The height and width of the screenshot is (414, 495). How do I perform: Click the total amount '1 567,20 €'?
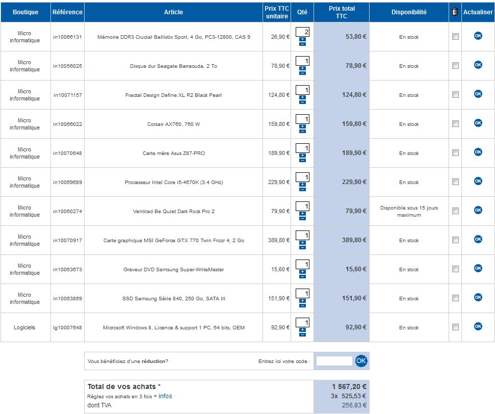tap(349, 386)
